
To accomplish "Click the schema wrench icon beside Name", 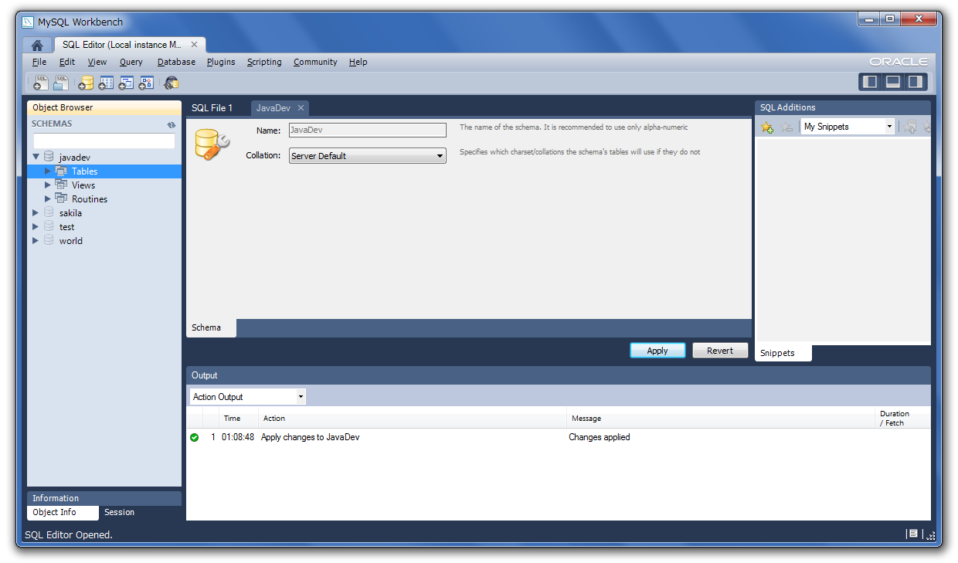I will tap(211, 144).
